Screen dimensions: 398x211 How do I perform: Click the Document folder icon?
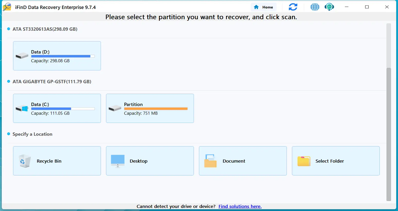tap(210, 161)
